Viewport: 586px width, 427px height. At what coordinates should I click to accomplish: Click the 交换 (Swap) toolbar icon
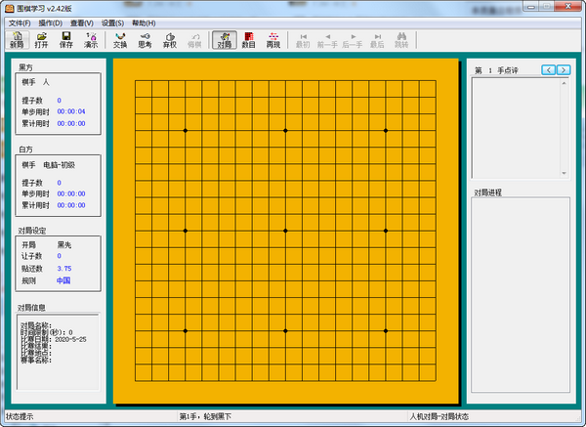pos(119,39)
